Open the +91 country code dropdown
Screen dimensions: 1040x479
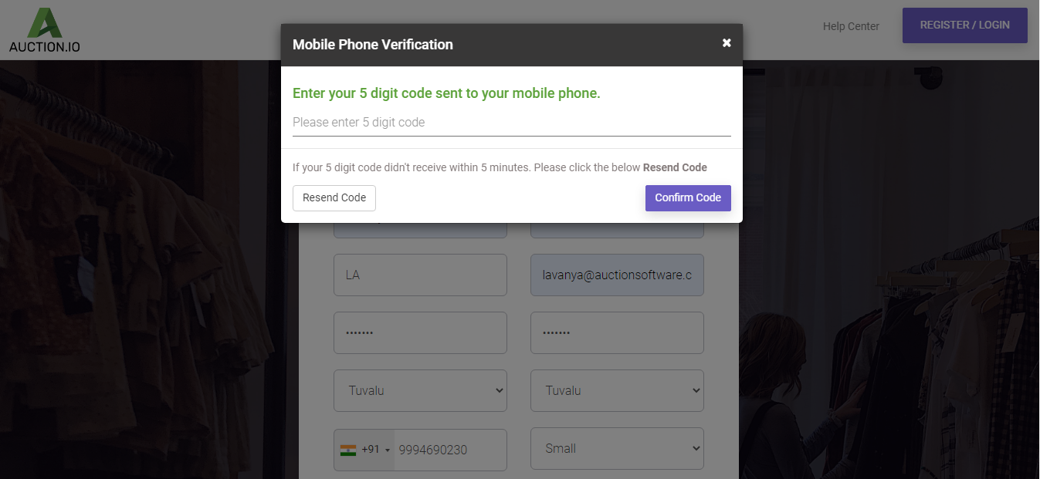(364, 450)
